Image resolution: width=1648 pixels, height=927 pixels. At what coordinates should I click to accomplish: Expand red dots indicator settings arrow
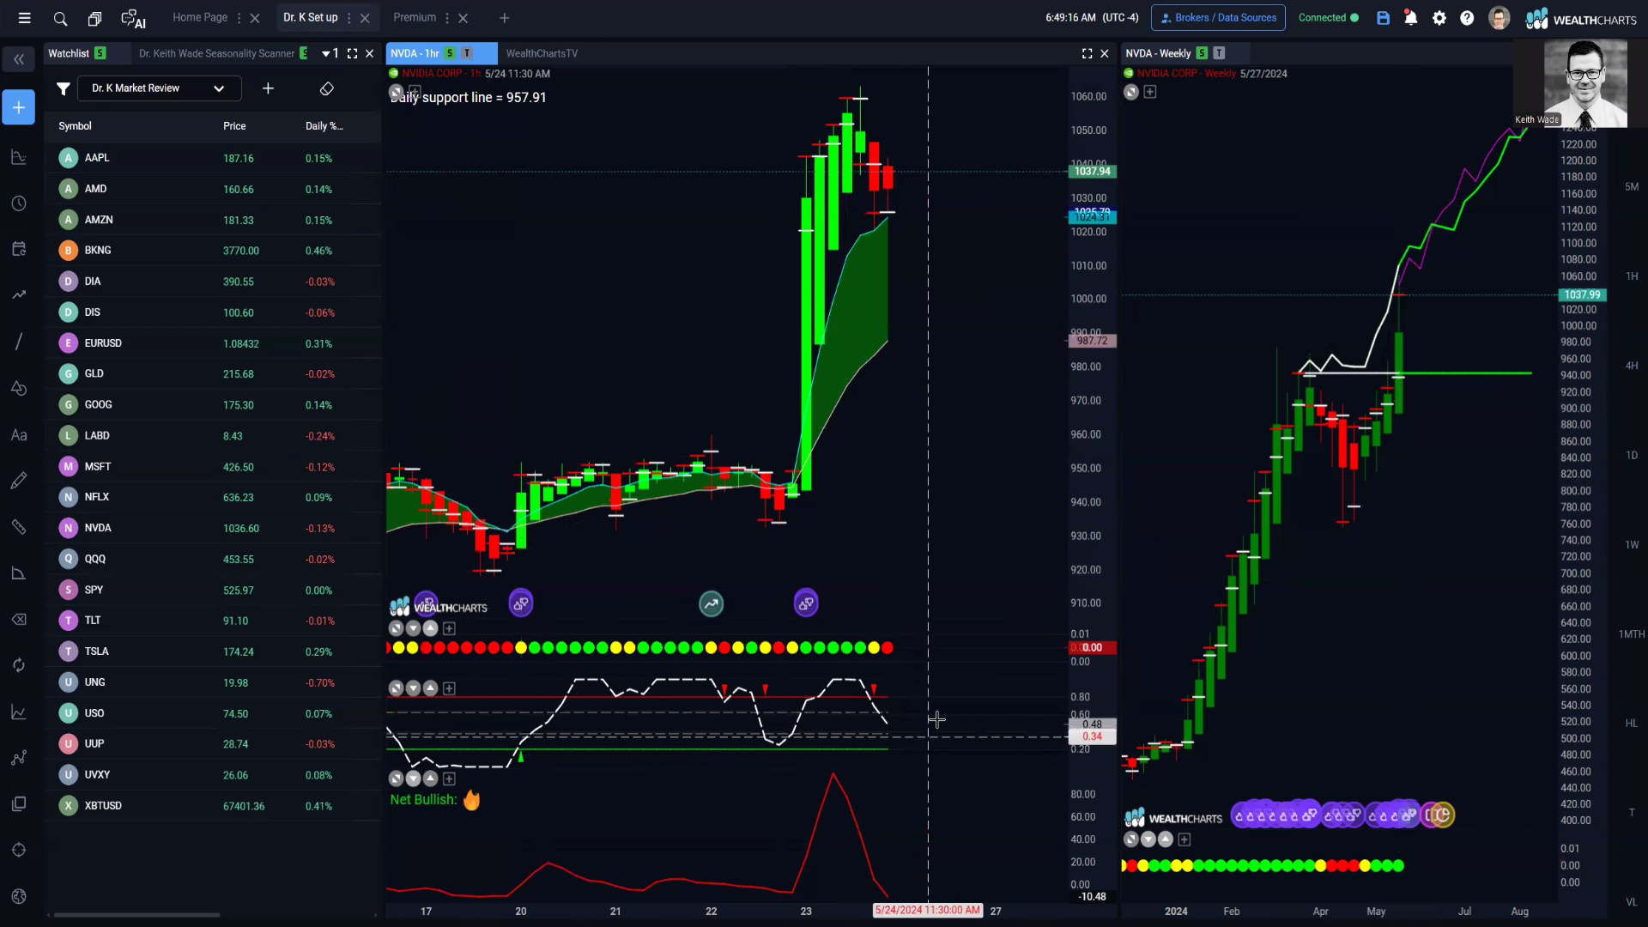pos(413,628)
